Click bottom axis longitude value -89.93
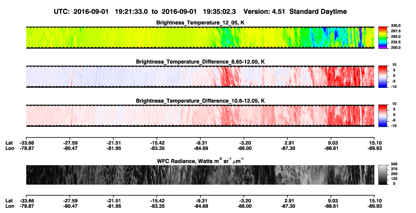This screenshot has height=213, width=416. point(374,206)
